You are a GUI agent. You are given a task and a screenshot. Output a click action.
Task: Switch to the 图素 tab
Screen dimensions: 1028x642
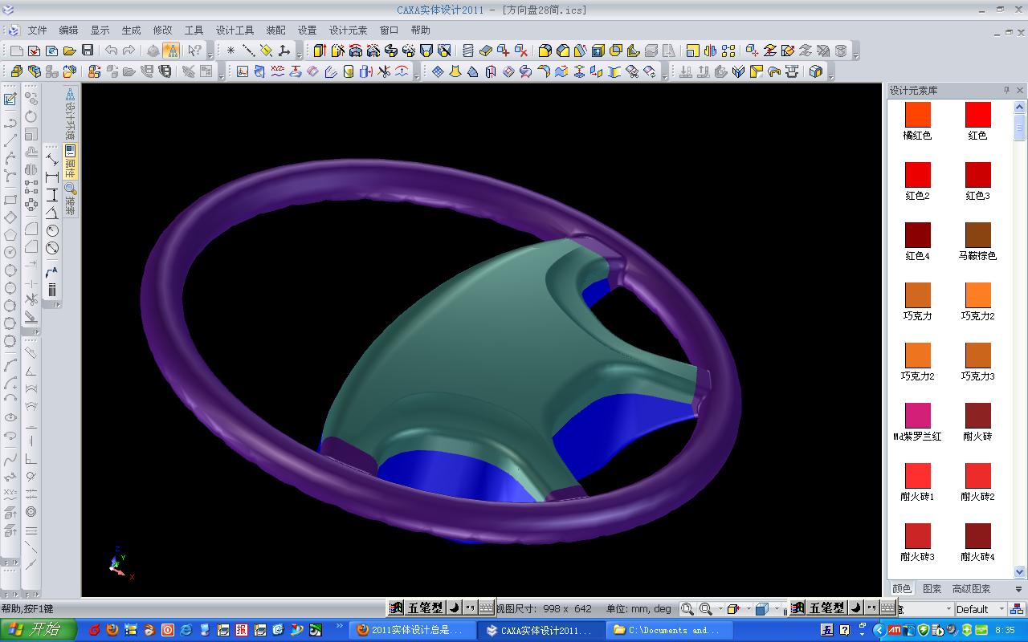932,589
